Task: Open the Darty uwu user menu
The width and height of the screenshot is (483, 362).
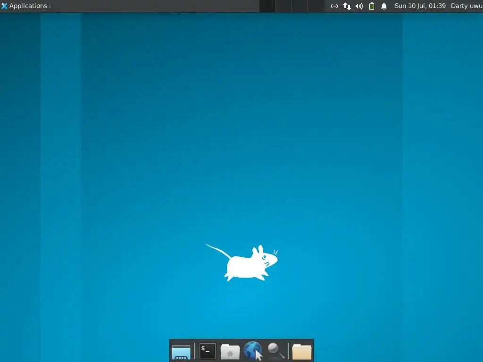Action: tap(466, 6)
